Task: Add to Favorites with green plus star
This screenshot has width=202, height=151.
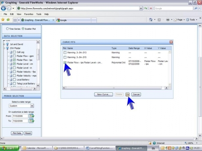Action: point(8,20)
